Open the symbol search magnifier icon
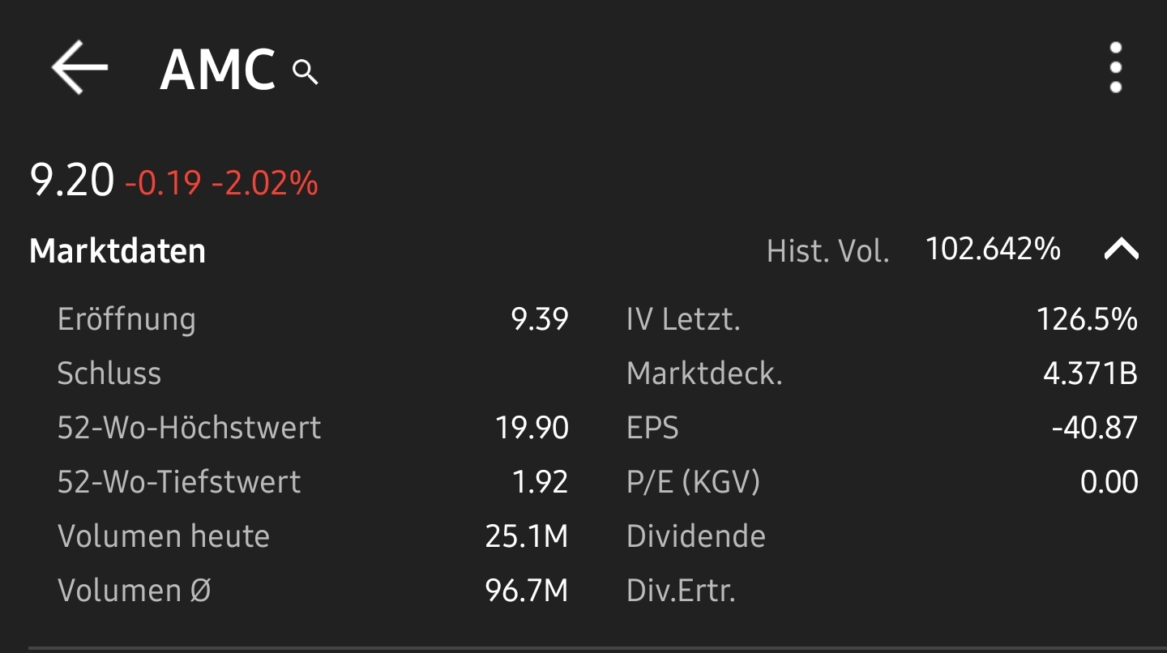This screenshot has height=653, width=1167. click(x=306, y=73)
